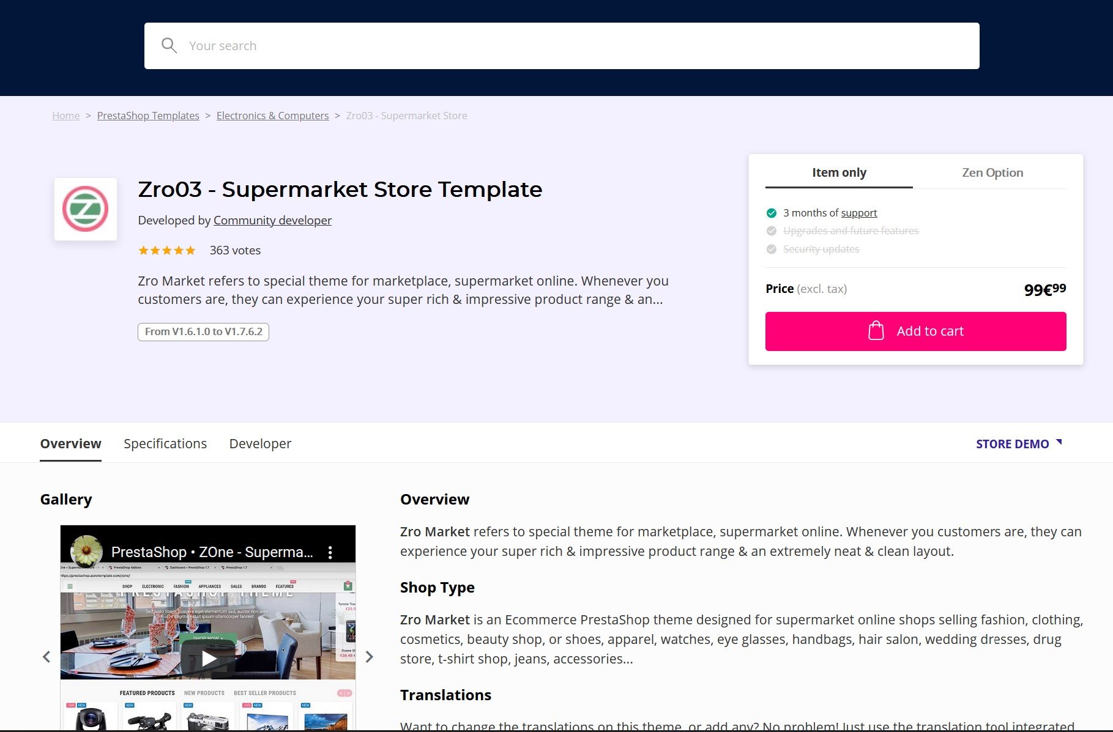Open the Developer tab
Screen dimensions: 1113x732
click(260, 444)
